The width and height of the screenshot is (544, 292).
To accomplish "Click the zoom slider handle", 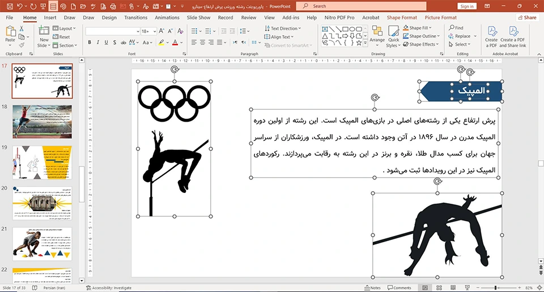I will click(x=495, y=288).
